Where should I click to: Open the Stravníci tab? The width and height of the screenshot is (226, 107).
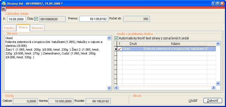[x=37, y=28]
